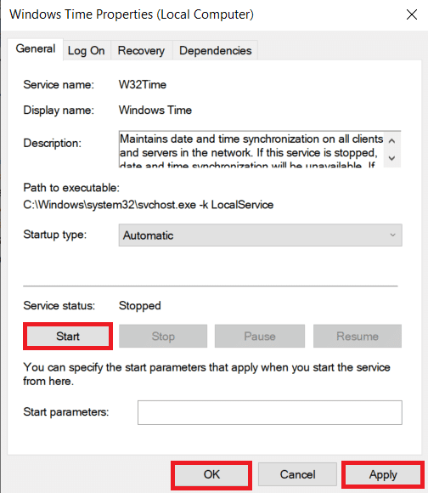The image size is (428, 493).
Task: Apply the service settings
Action: pyautogui.click(x=383, y=474)
